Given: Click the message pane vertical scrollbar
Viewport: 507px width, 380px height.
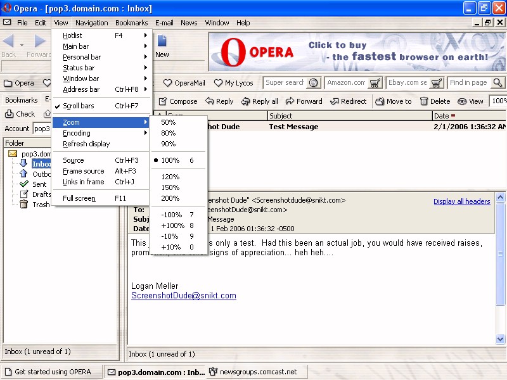Looking at the screenshot, I should [x=500, y=272].
